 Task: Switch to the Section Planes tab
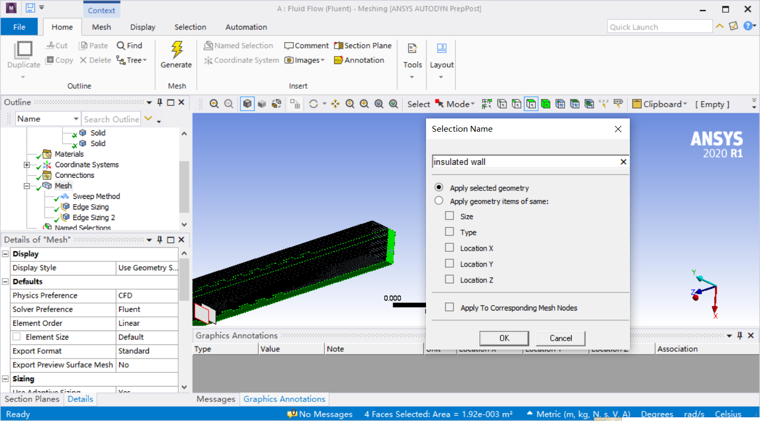tap(32, 399)
